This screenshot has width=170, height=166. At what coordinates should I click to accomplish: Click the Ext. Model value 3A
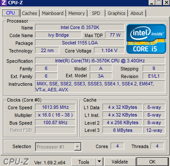pos(101,76)
